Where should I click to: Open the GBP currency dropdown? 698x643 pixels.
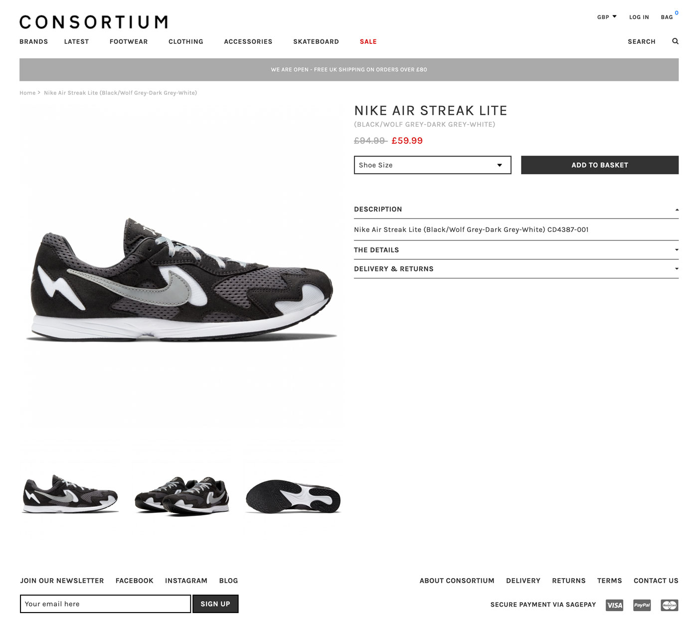point(607,17)
